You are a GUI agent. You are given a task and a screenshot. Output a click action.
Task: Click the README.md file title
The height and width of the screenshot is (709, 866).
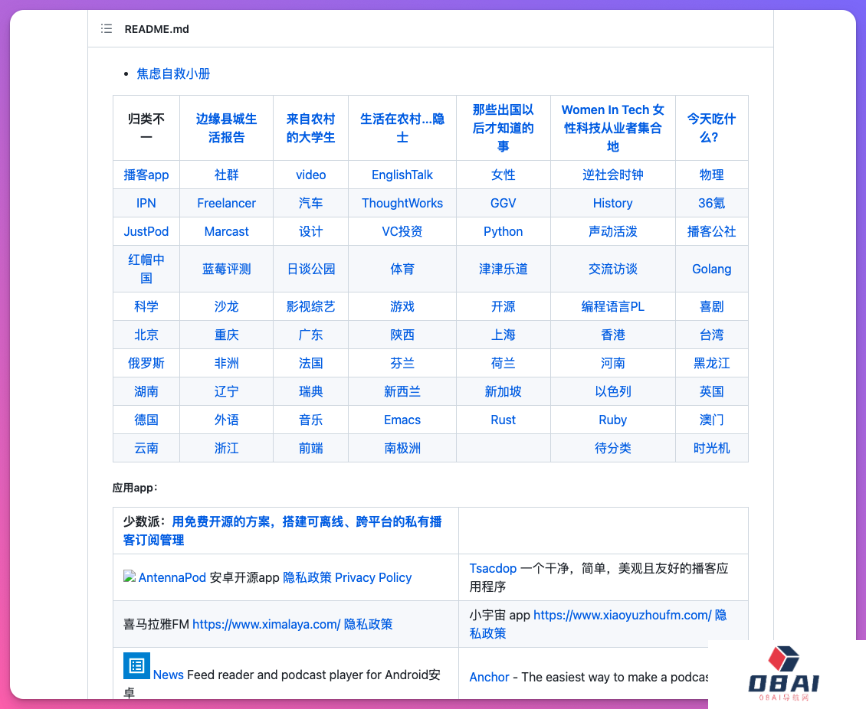[x=156, y=28]
